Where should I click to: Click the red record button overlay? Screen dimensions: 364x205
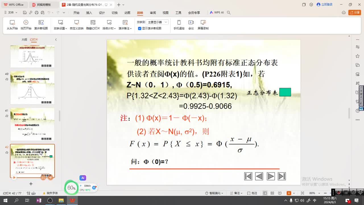pyautogui.click(x=339, y=192)
